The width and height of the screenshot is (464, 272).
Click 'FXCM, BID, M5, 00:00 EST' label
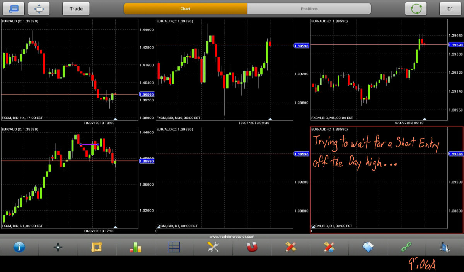[x=332, y=118]
